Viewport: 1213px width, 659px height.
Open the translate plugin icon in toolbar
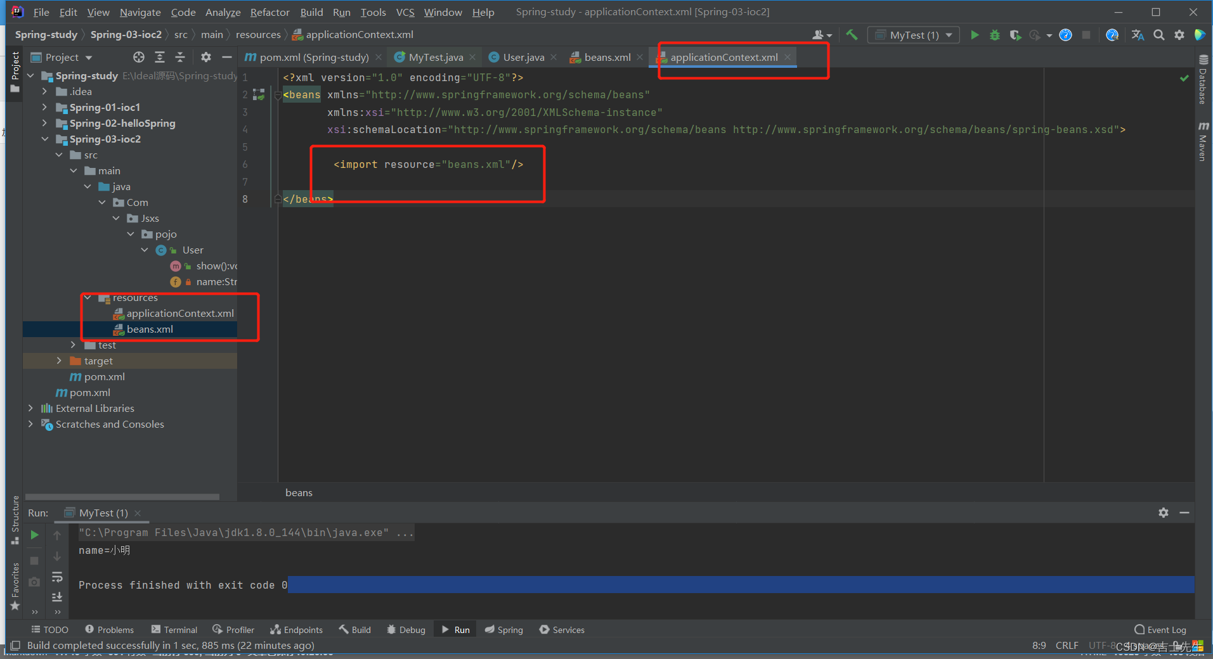(x=1138, y=35)
